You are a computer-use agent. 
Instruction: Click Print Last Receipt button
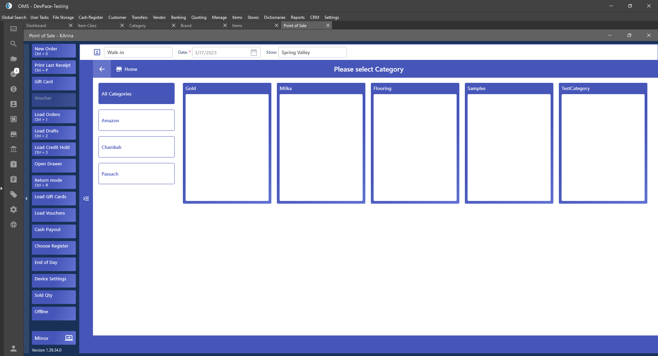point(54,67)
